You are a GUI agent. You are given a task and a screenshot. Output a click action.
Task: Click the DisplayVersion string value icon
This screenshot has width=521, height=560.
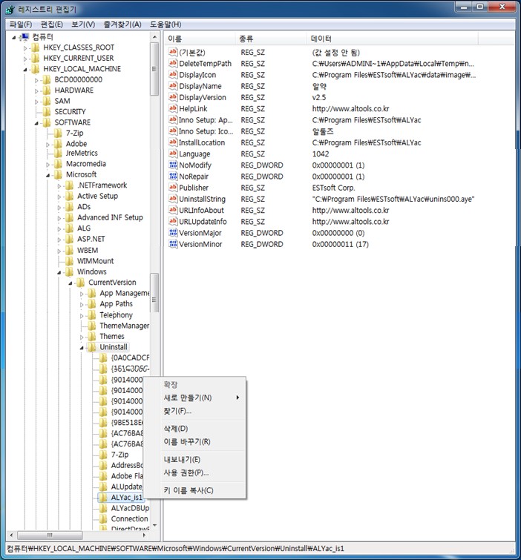(173, 98)
